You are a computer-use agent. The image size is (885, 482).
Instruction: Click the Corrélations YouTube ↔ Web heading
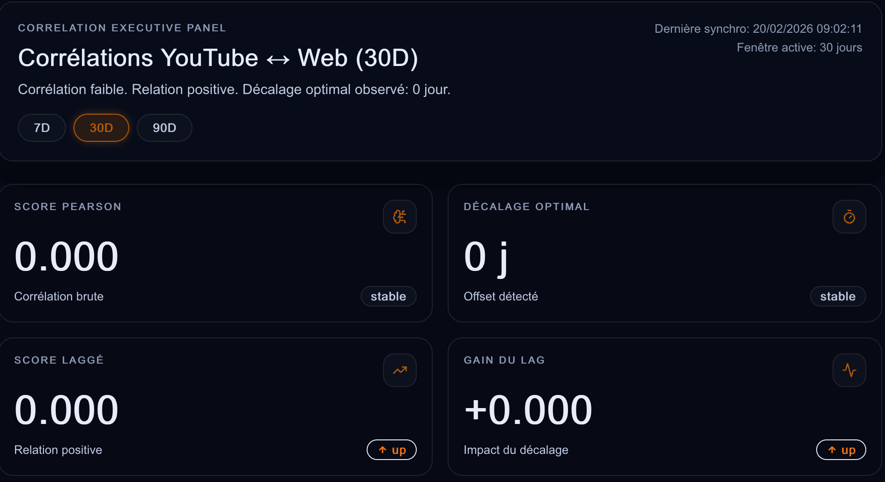point(218,58)
